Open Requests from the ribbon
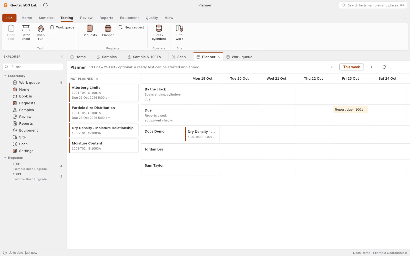The height and width of the screenshot is (256, 410). click(90, 31)
